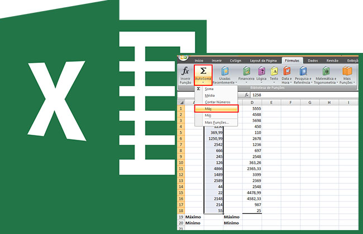Select row 1 header
This screenshot has width=363, height=234.
181,109
